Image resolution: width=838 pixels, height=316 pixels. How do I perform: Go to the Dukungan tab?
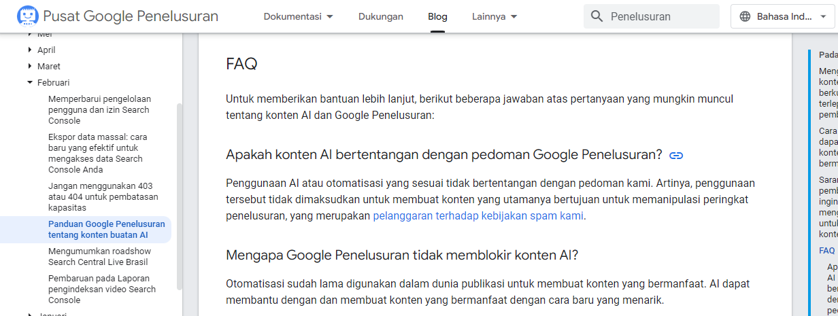(381, 16)
